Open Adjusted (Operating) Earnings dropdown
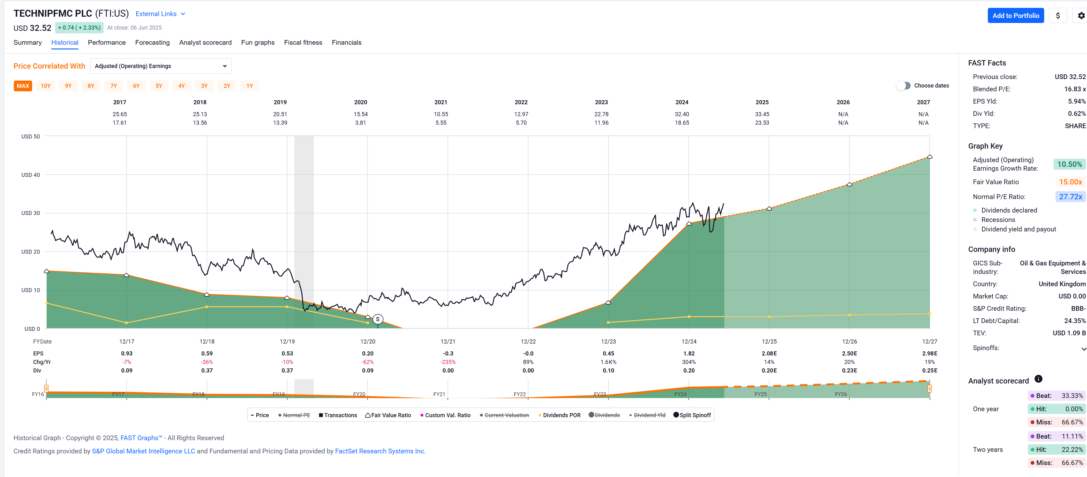The width and height of the screenshot is (1087, 477). (x=161, y=66)
